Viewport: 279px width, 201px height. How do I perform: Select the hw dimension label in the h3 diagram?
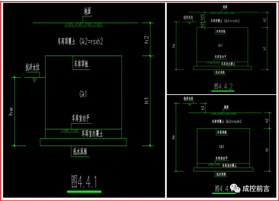(174, 137)
